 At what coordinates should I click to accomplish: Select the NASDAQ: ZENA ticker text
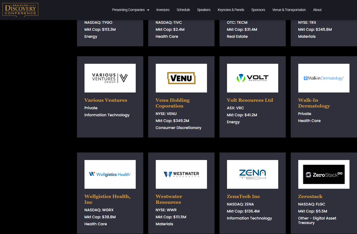click(x=240, y=204)
